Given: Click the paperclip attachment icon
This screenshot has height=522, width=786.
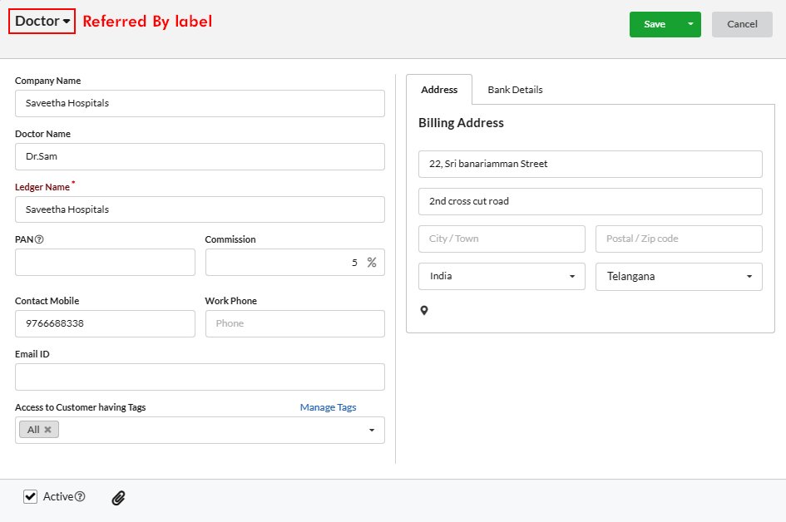Looking at the screenshot, I should click(x=118, y=497).
